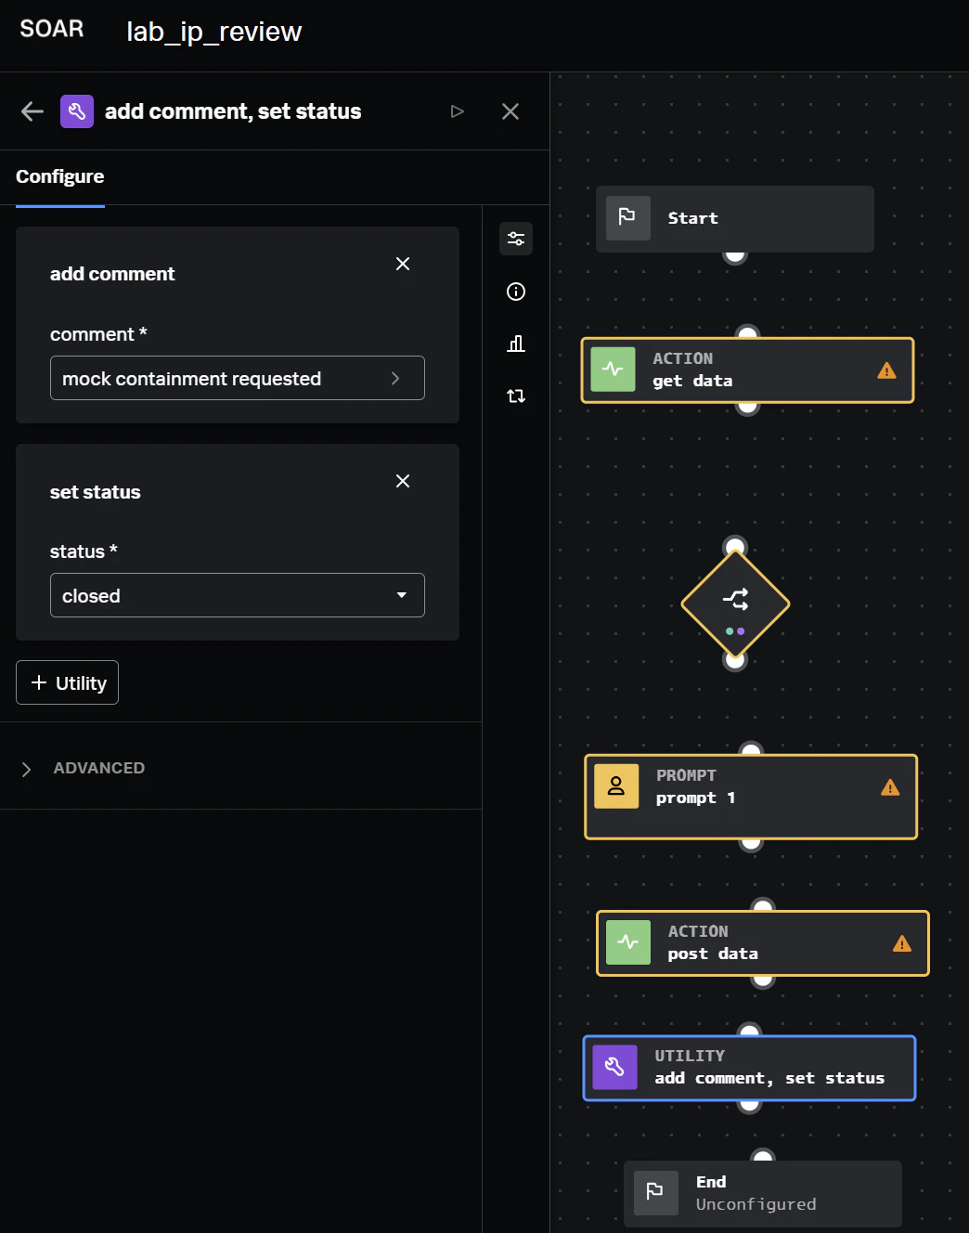
Task: Open the bar chart statistics icon
Action: coord(516,344)
